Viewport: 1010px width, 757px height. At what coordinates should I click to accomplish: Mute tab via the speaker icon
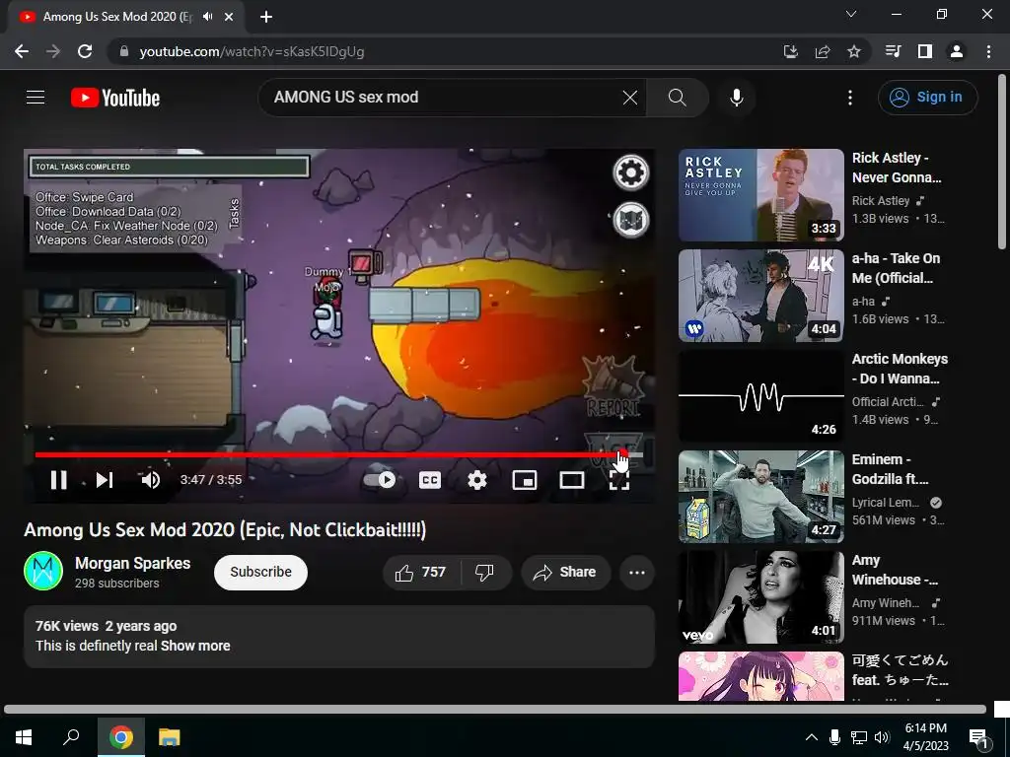coord(207,17)
